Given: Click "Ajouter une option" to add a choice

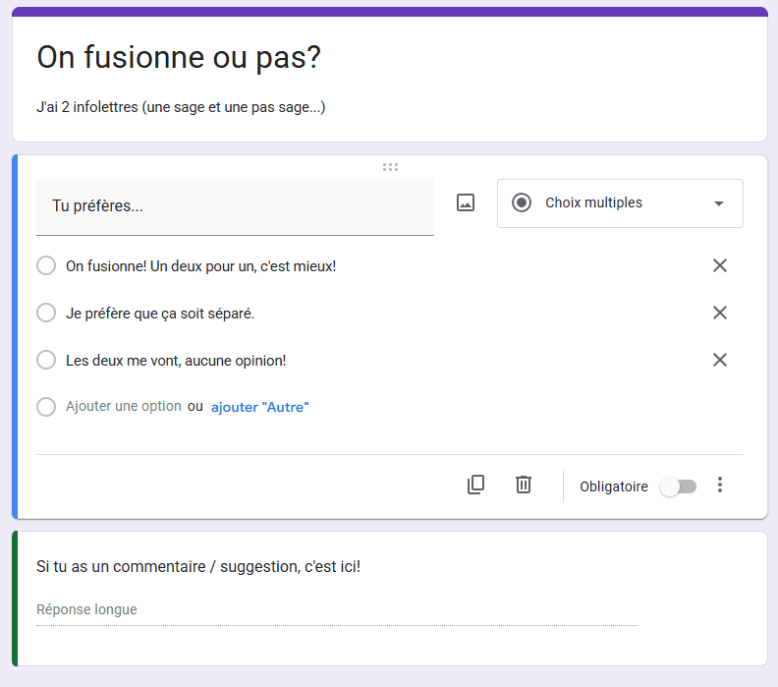Looking at the screenshot, I should [124, 406].
